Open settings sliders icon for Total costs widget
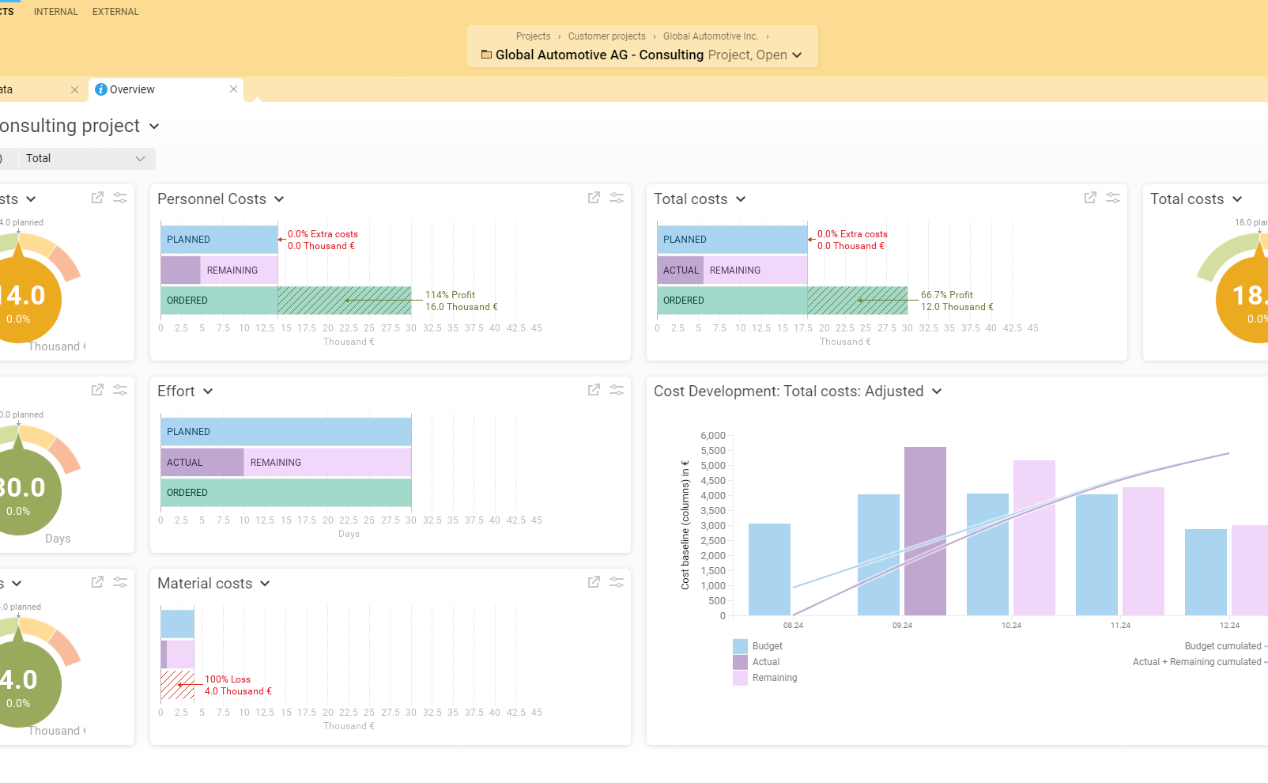 pyautogui.click(x=1113, y=197)
